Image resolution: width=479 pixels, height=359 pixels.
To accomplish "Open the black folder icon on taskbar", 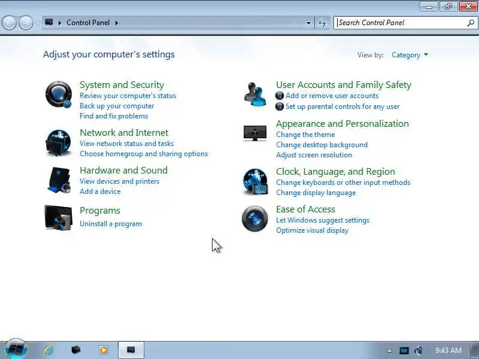I will coord(76,349).
